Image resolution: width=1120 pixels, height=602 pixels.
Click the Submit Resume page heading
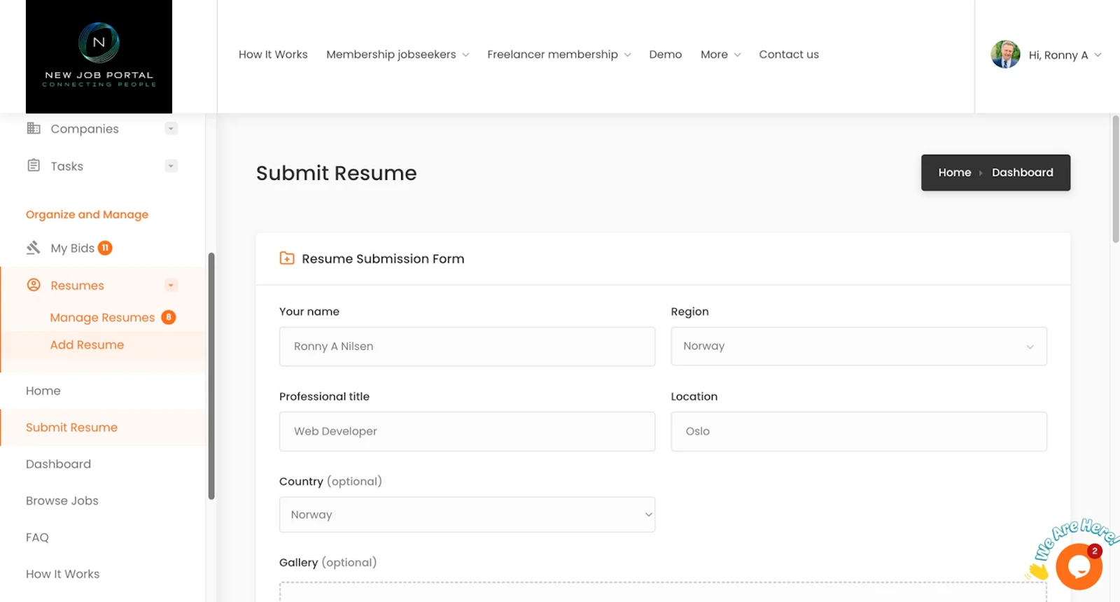336,173
